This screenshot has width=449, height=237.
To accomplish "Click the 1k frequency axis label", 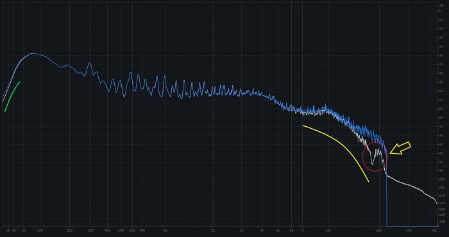I will click(x=165, y=231).
